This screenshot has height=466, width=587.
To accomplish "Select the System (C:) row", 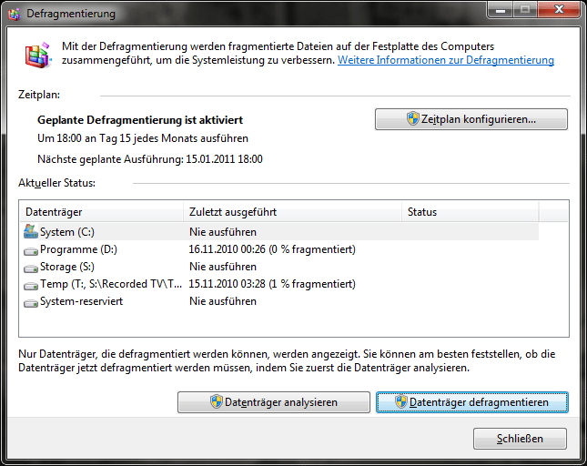I will click(281, 232).
